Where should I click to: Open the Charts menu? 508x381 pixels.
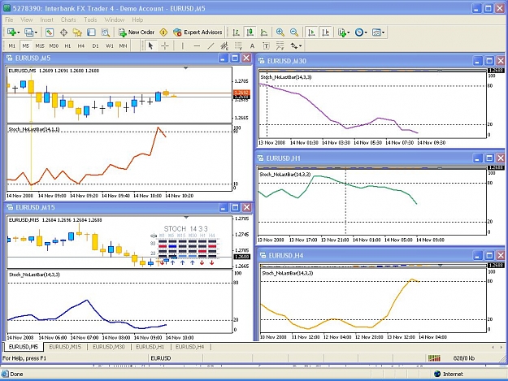(68, 19)
